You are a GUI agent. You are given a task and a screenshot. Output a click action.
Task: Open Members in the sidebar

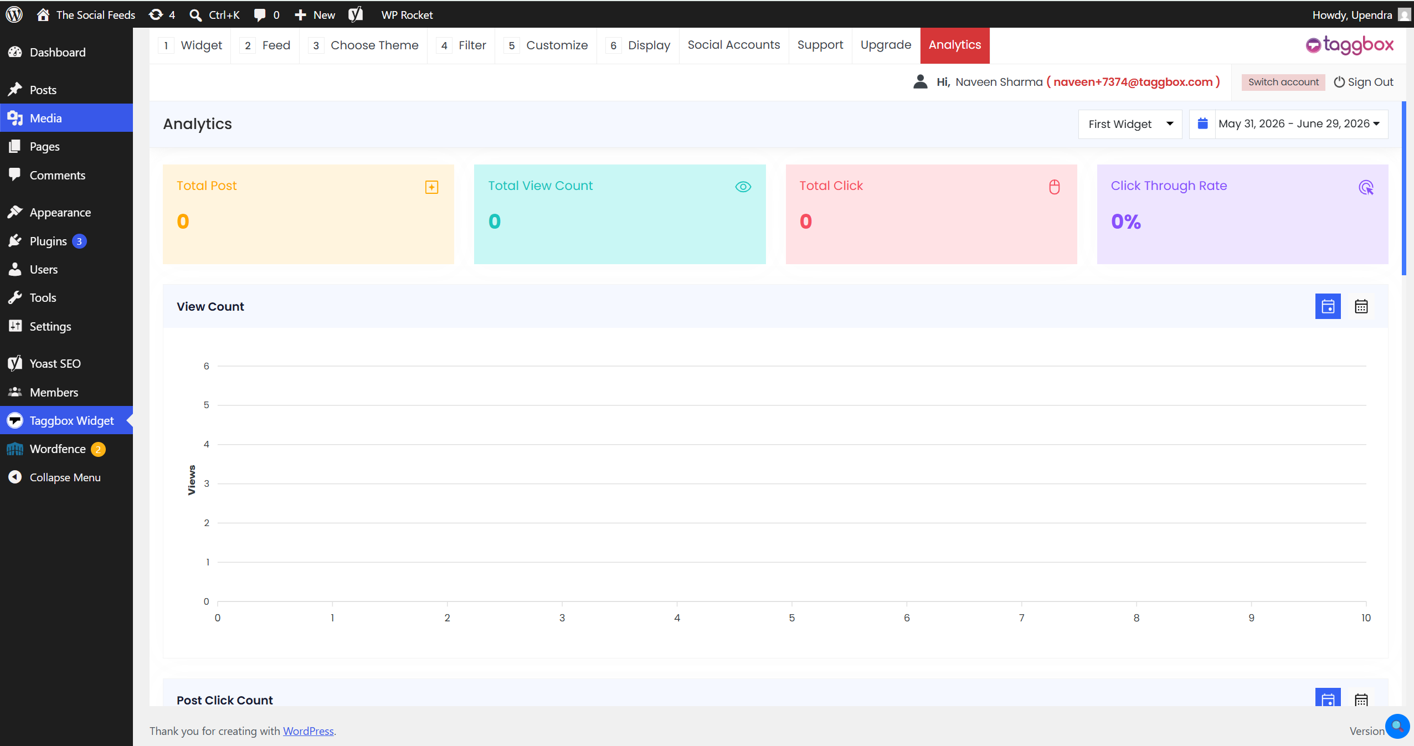(66, 392)
